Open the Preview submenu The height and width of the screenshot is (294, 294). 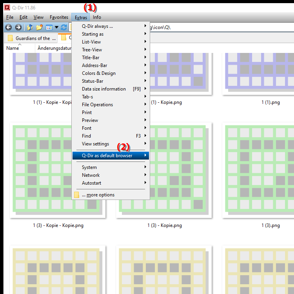pyautogui.click(x=111, y=120)
